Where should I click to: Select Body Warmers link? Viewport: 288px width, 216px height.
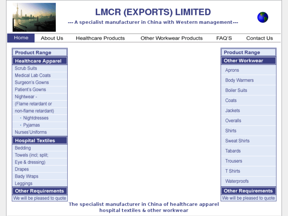pos(239,80)
